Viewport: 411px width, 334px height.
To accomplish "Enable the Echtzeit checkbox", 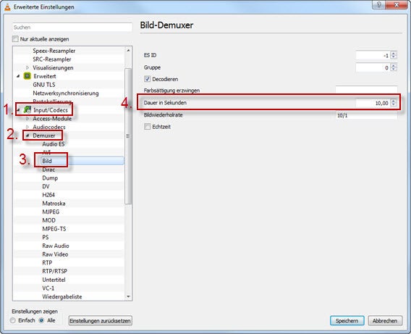I will click(x=148, y=127).
